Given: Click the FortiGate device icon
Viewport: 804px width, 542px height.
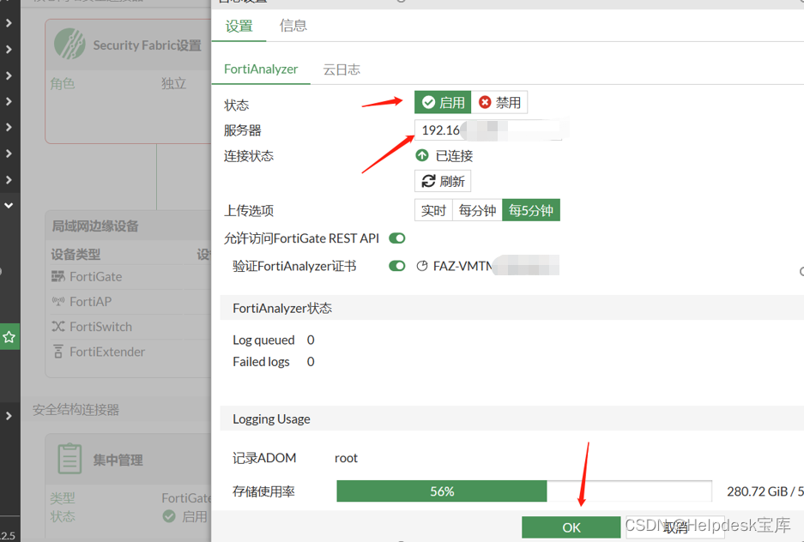Looking at the screenshot, I should [58, 277].
